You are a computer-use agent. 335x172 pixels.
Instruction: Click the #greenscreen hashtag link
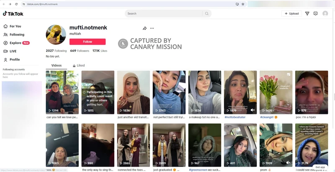[198, 169]
